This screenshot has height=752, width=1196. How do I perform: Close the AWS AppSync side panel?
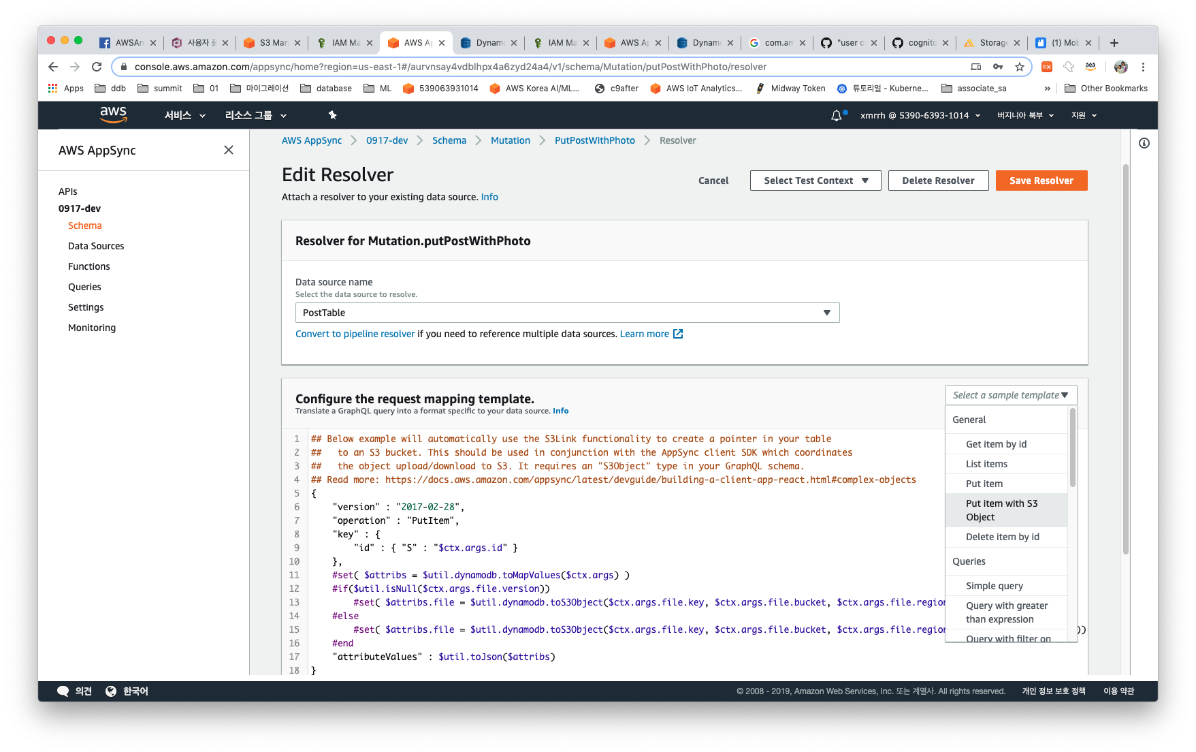229,150
